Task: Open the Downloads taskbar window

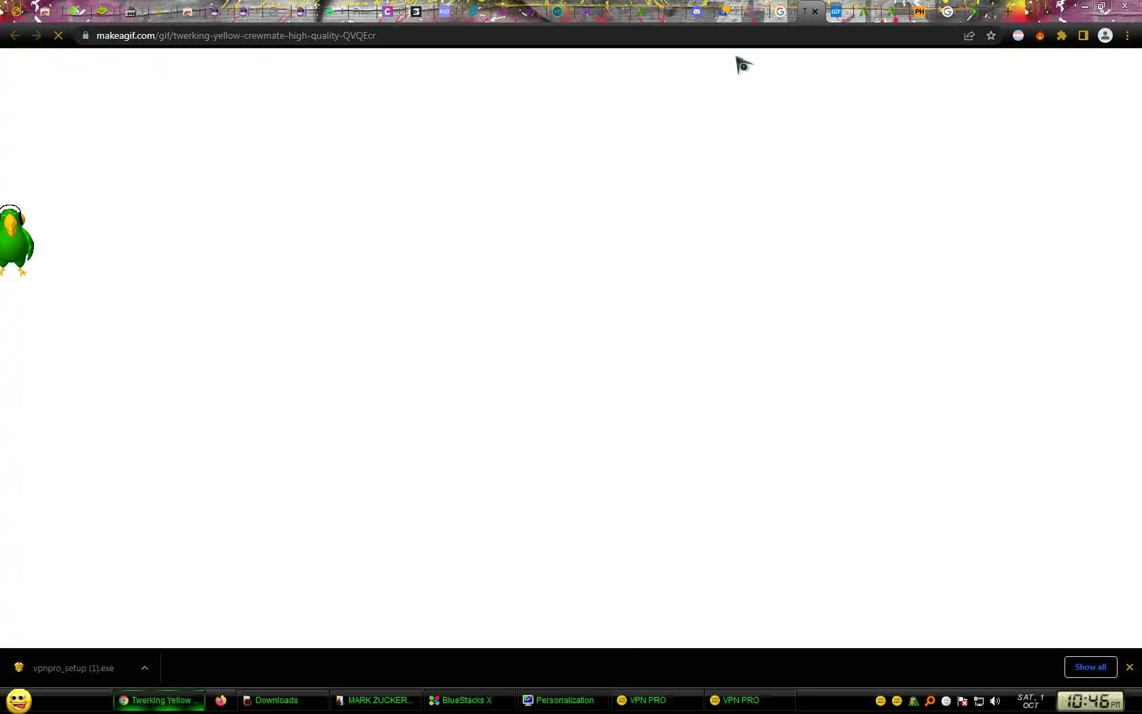Action: click(x=283, y=700)
